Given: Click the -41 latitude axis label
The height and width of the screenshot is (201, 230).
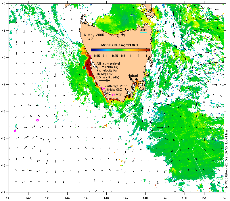Looking at the screenshot, I should click(3, 31).
